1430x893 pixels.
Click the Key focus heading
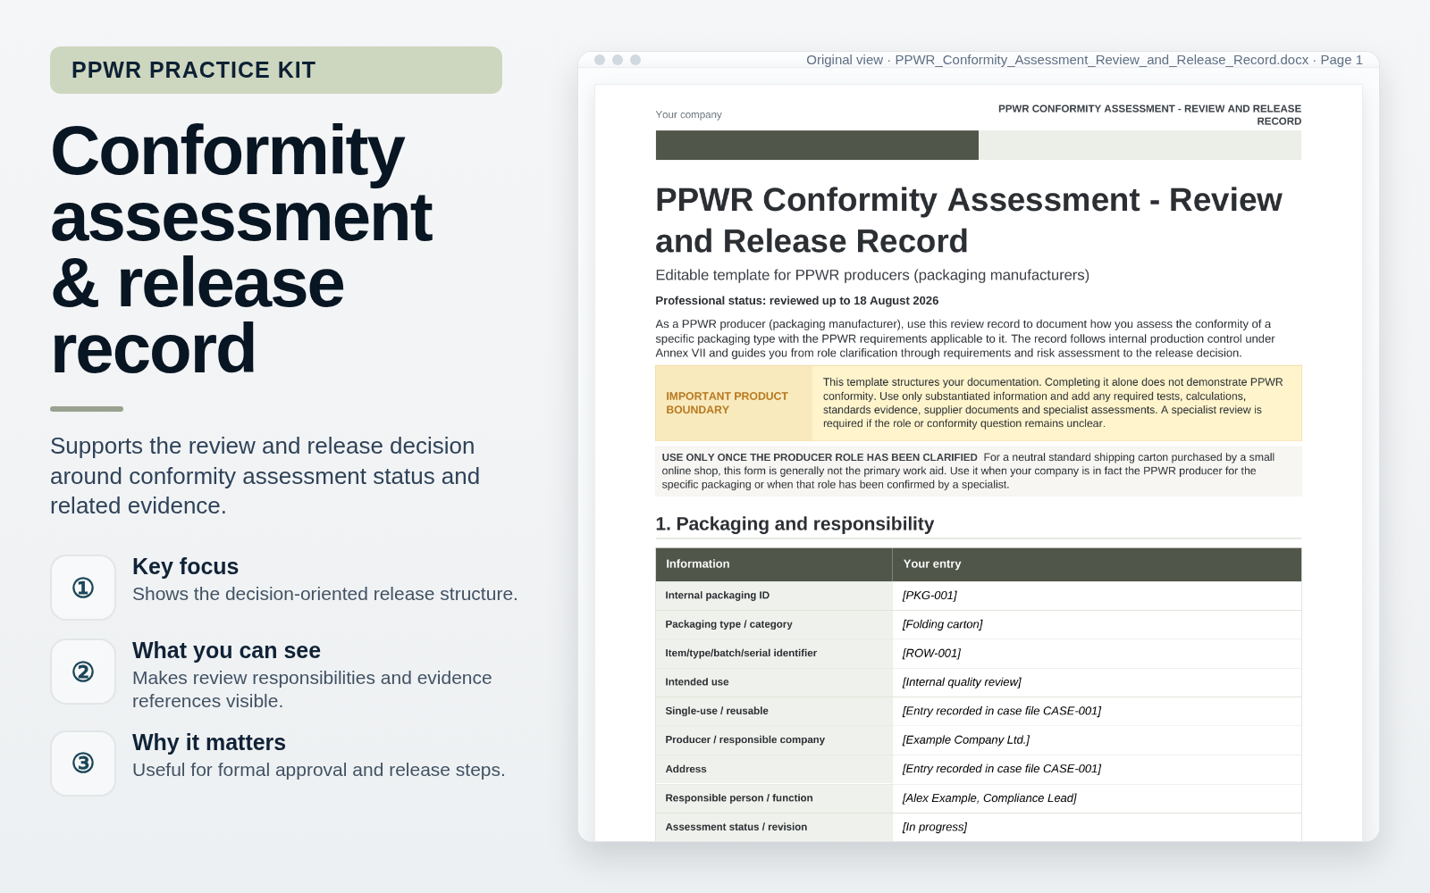(185, 566)
